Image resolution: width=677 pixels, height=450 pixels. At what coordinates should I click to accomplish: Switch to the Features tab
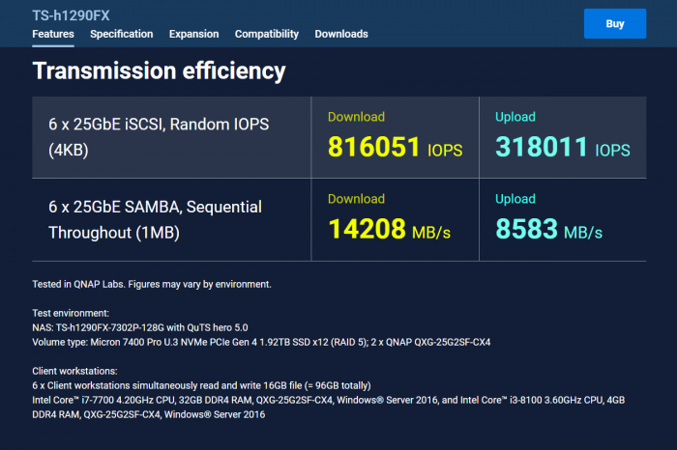click(x=53, y=34)
